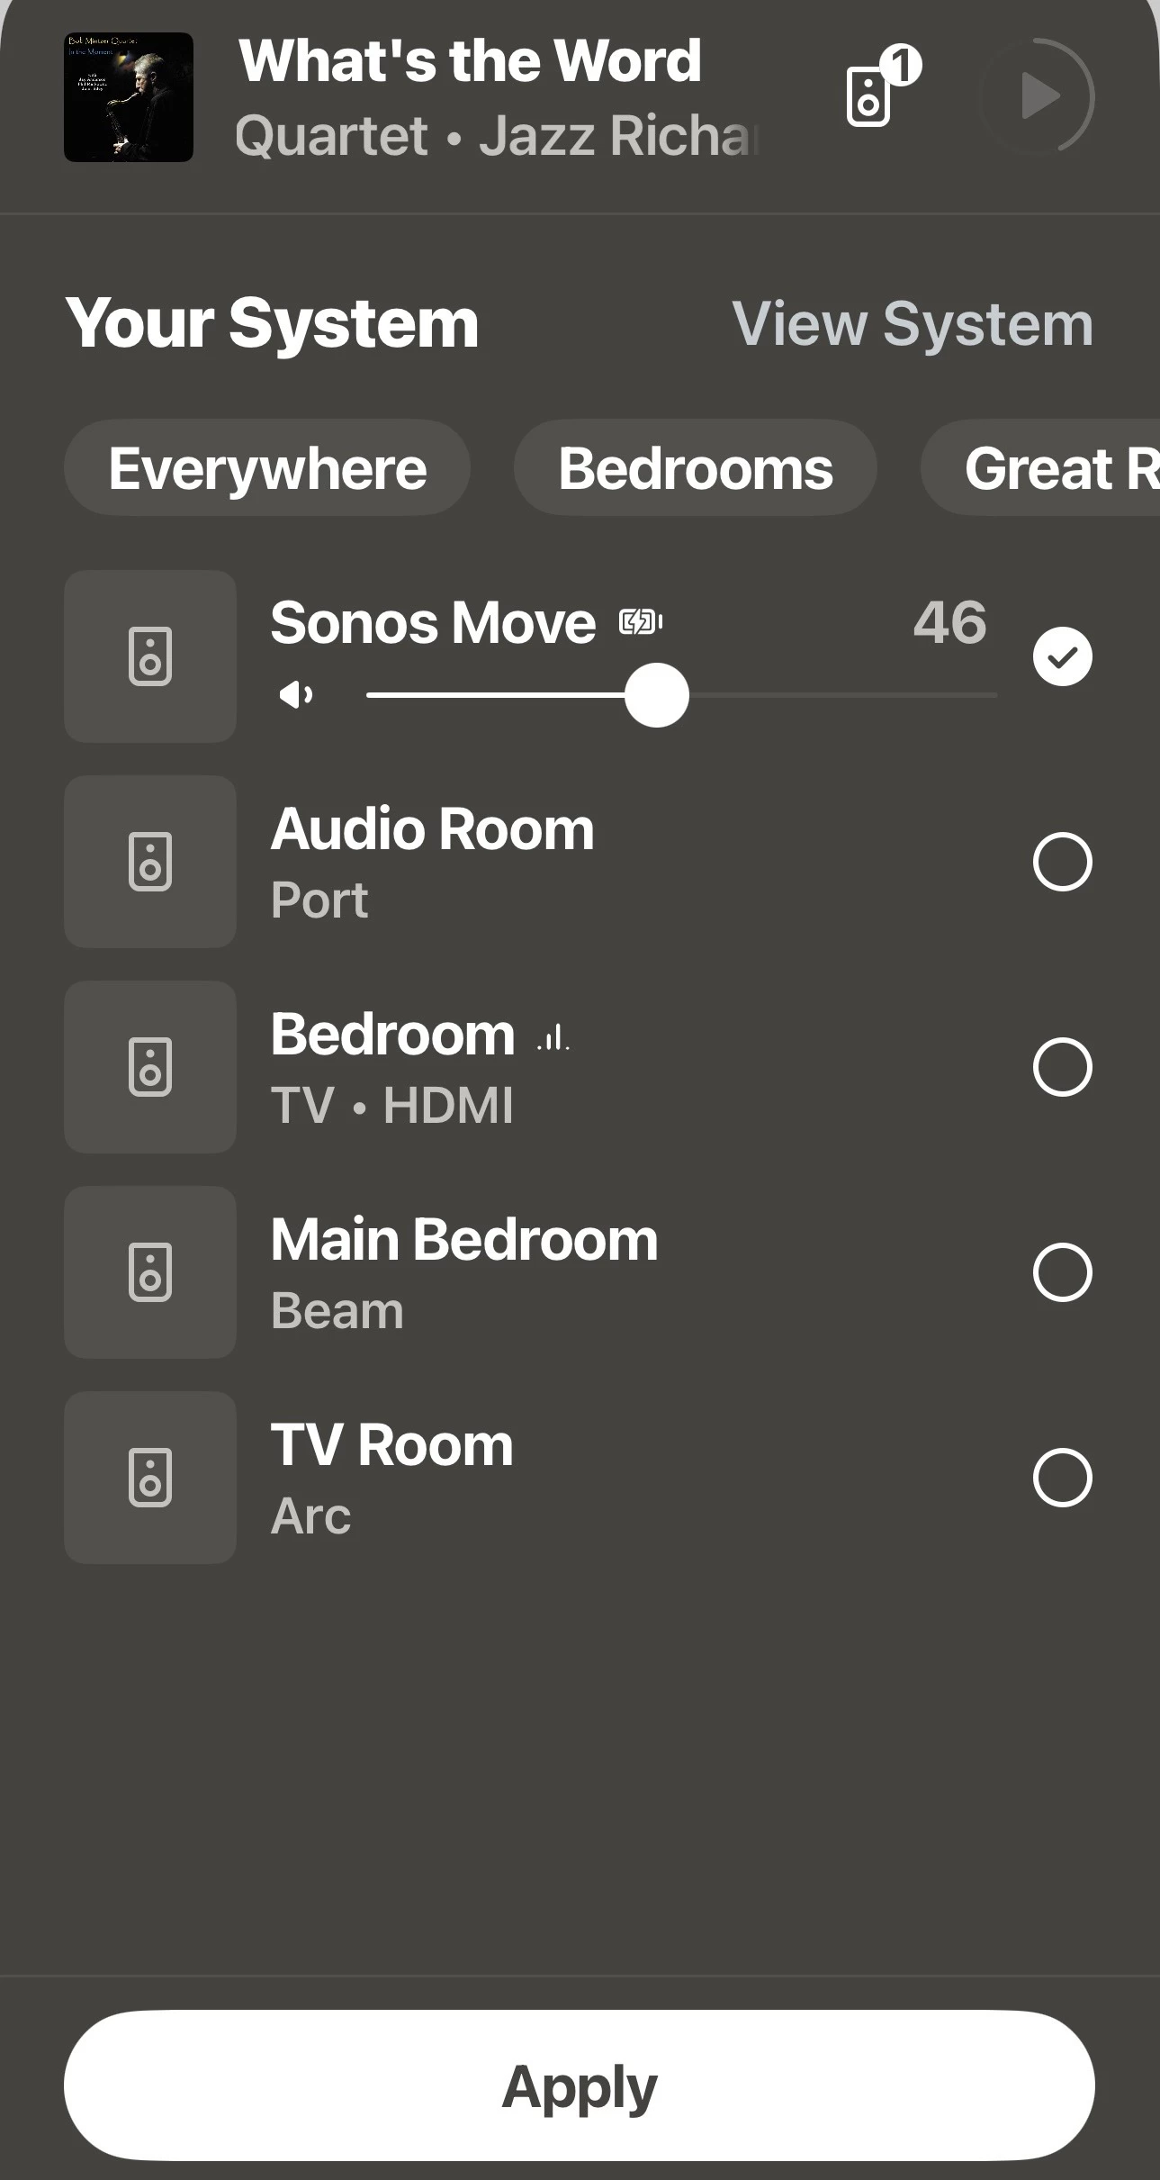
Task: Tap the Sonos Move battery charging icon
Action: click(641, 621)
